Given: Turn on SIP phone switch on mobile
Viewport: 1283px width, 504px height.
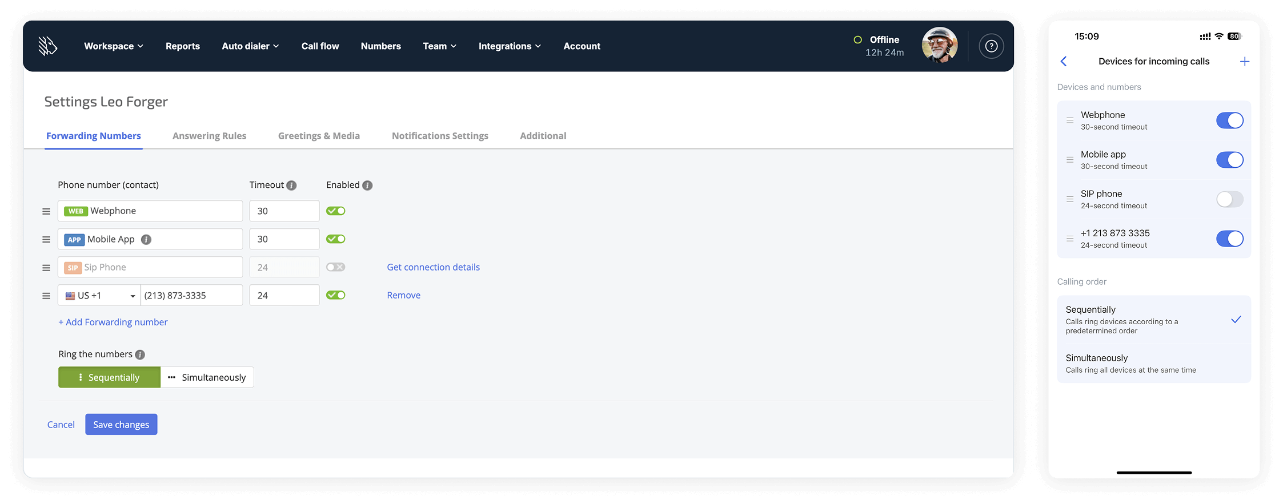Looking at the screenshot, I should [x=1229, y=199].
